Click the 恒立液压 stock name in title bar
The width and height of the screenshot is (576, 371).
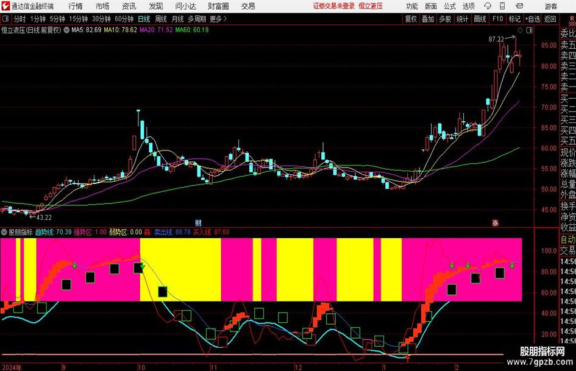371,6
